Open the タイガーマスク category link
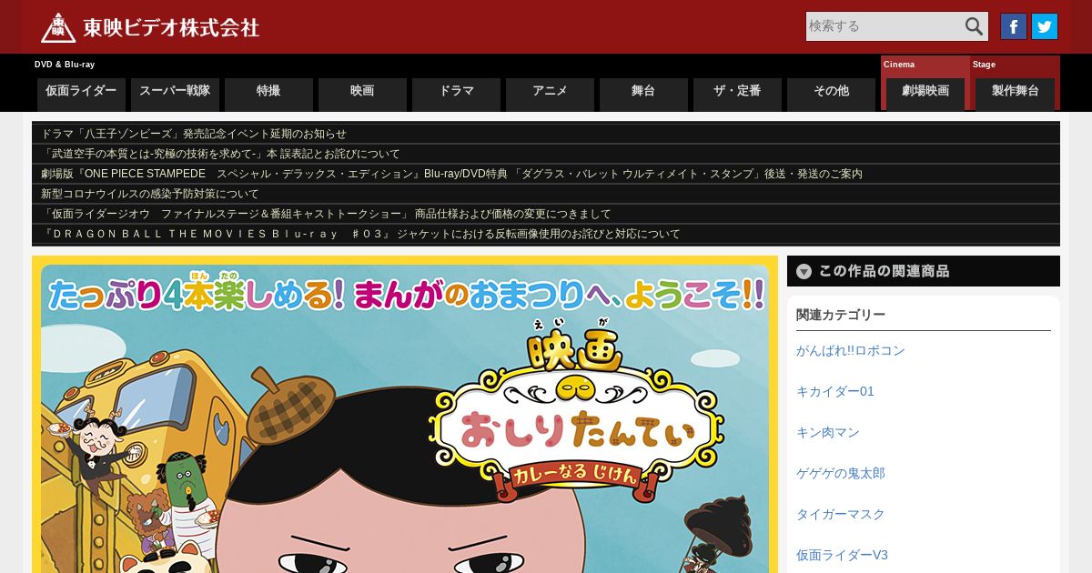This screenshot has width=1092, height=573. (841, 514)
